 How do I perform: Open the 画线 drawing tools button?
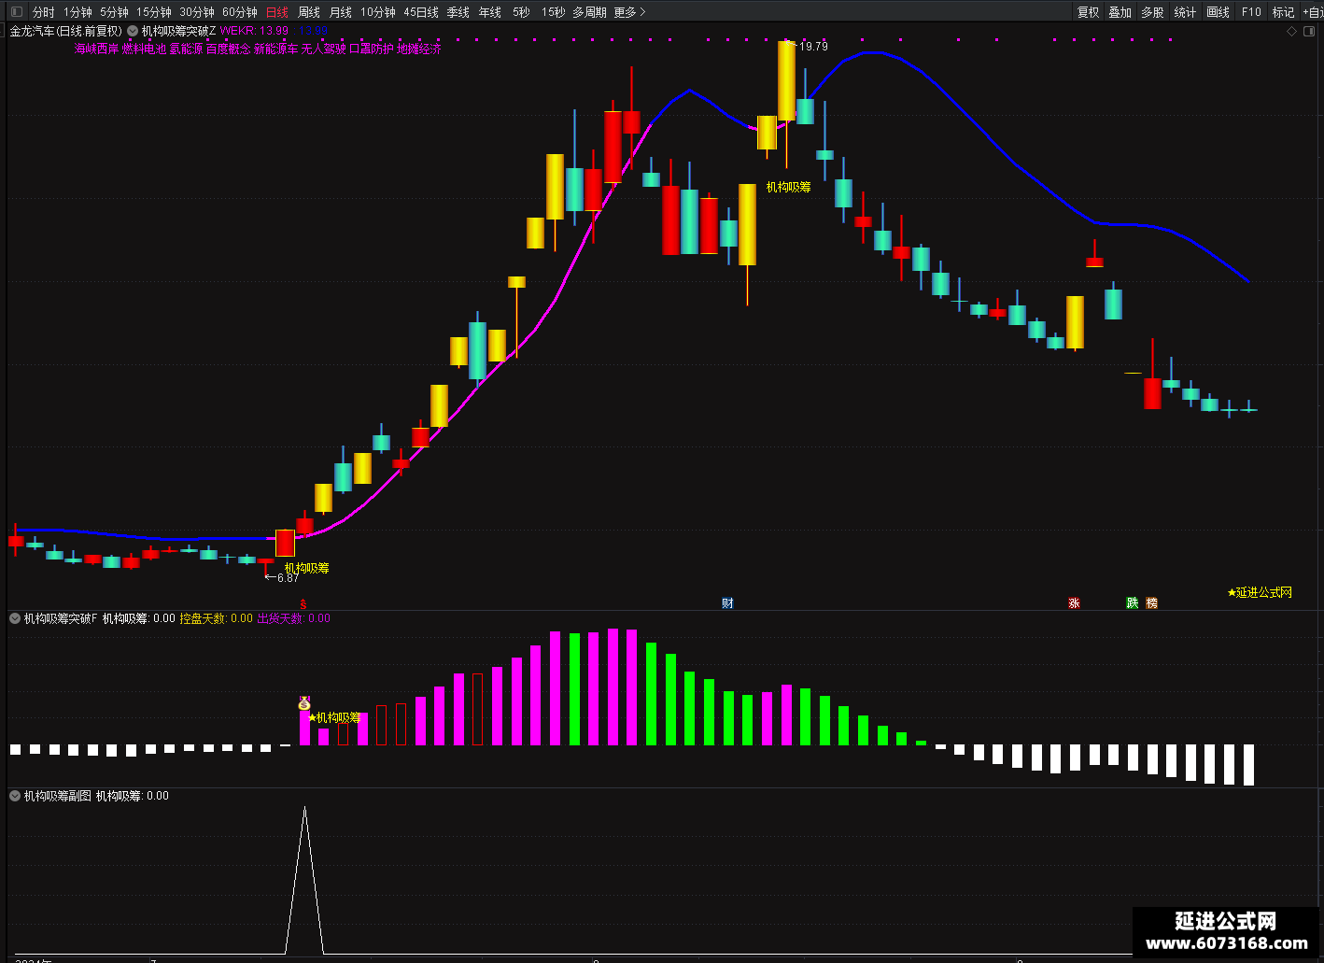1218,12
